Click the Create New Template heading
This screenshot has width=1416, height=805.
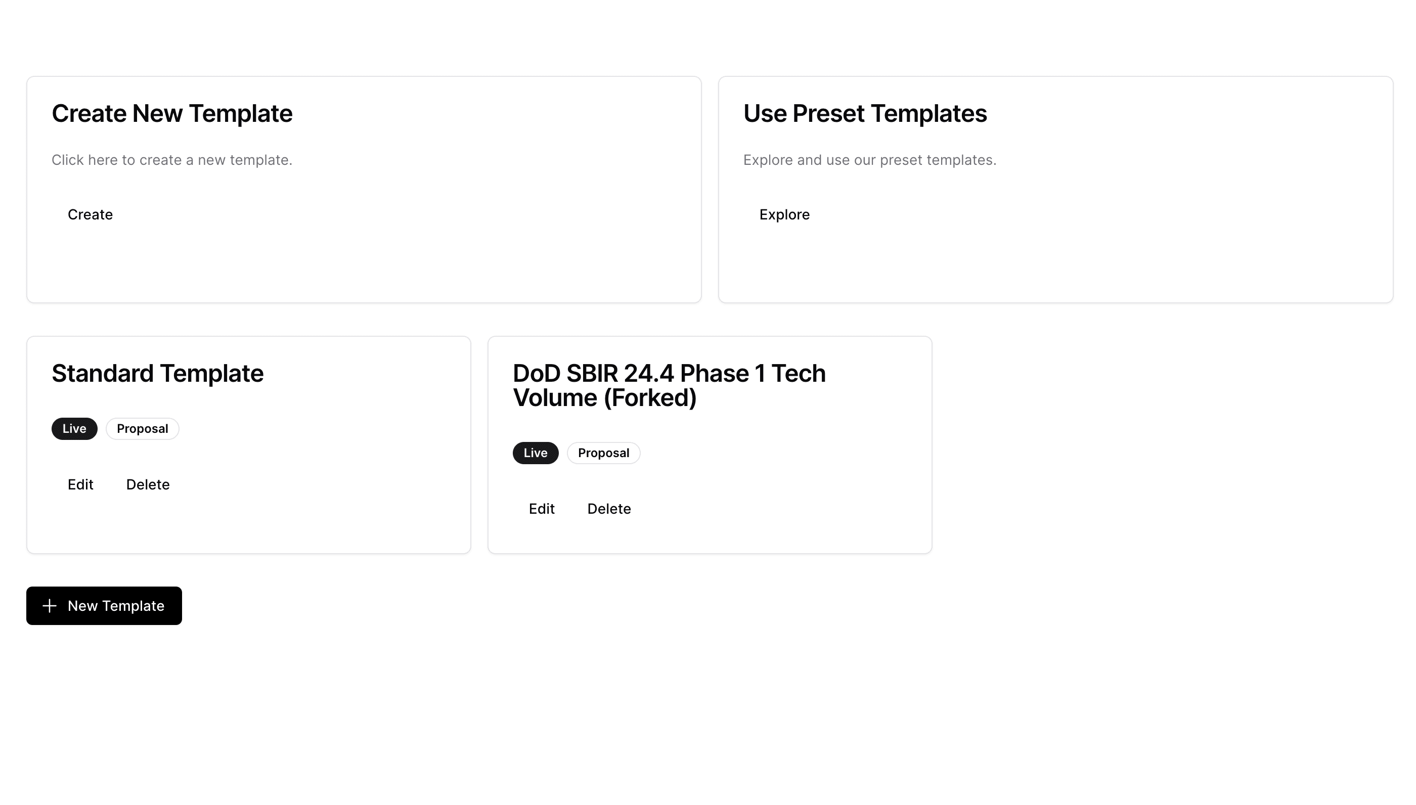pos(172,114)
